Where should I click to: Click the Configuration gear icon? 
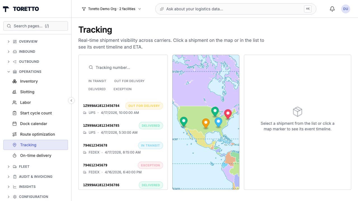(15, 197)
